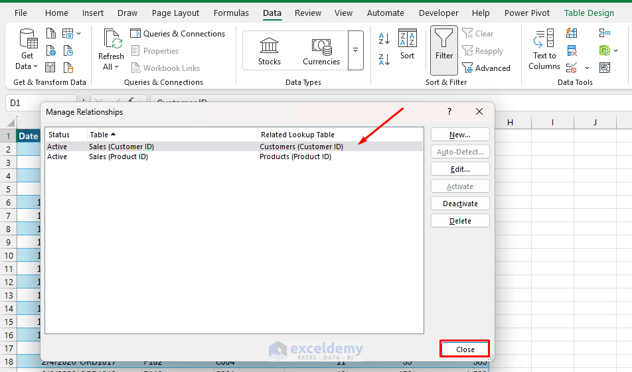The width and height of the screenshot is (632, 372).
Task: Click the Select All corner triangle
Action: 11,123
